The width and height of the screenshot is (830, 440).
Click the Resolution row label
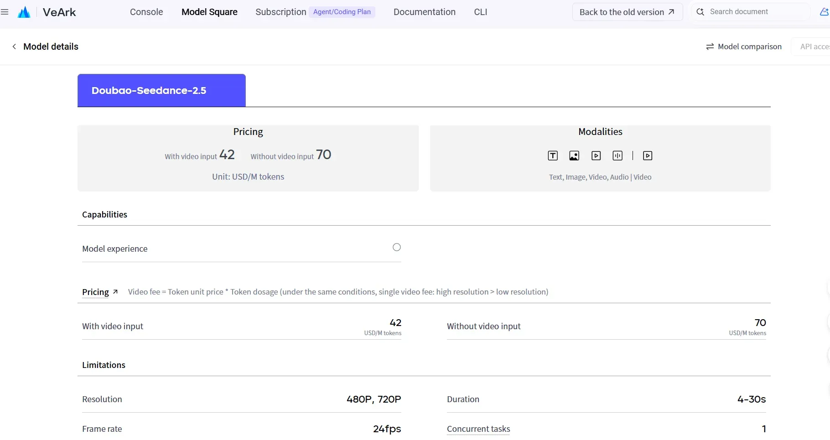(x=102, y=399)
